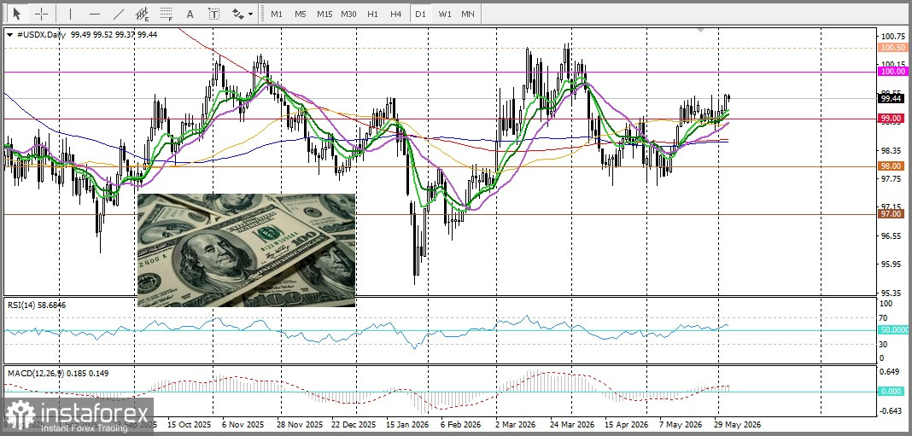Viewport: 912px width, 436px height.
Task: Click the arrows objects icon
Action: pyautogui.click(x=237, y=14)
